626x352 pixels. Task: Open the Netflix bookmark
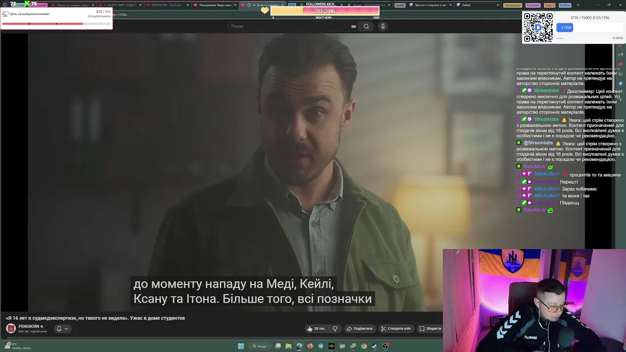coord(565,5)
